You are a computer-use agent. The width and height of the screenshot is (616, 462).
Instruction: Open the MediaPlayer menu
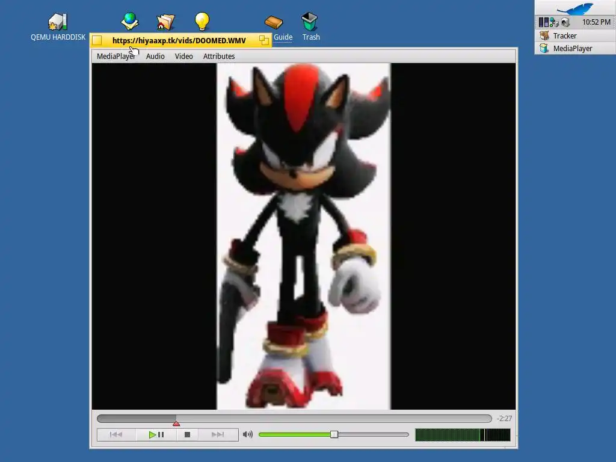[x=116, y=56]
